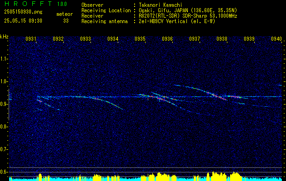286x181 pixels.
Task: Click the 1.0 kHz axis label
Action: pos(4,81)
